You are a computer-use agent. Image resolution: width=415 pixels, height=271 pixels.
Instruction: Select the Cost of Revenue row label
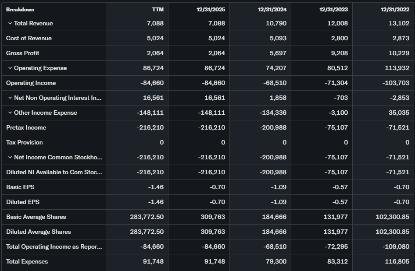tap(29, 38)
